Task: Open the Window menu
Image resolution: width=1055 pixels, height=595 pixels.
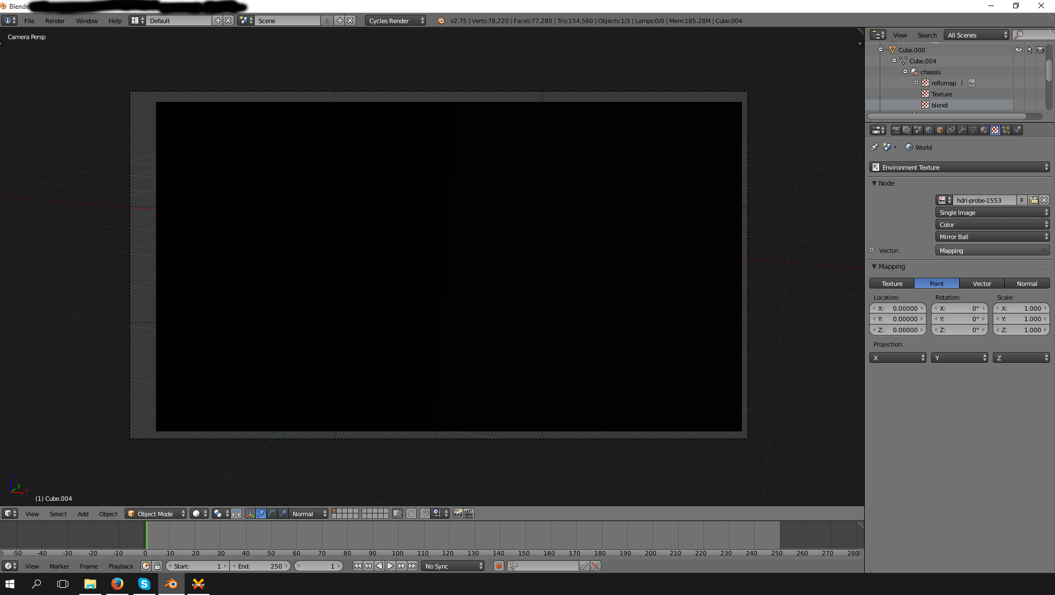Action: (x=87, y=20)
